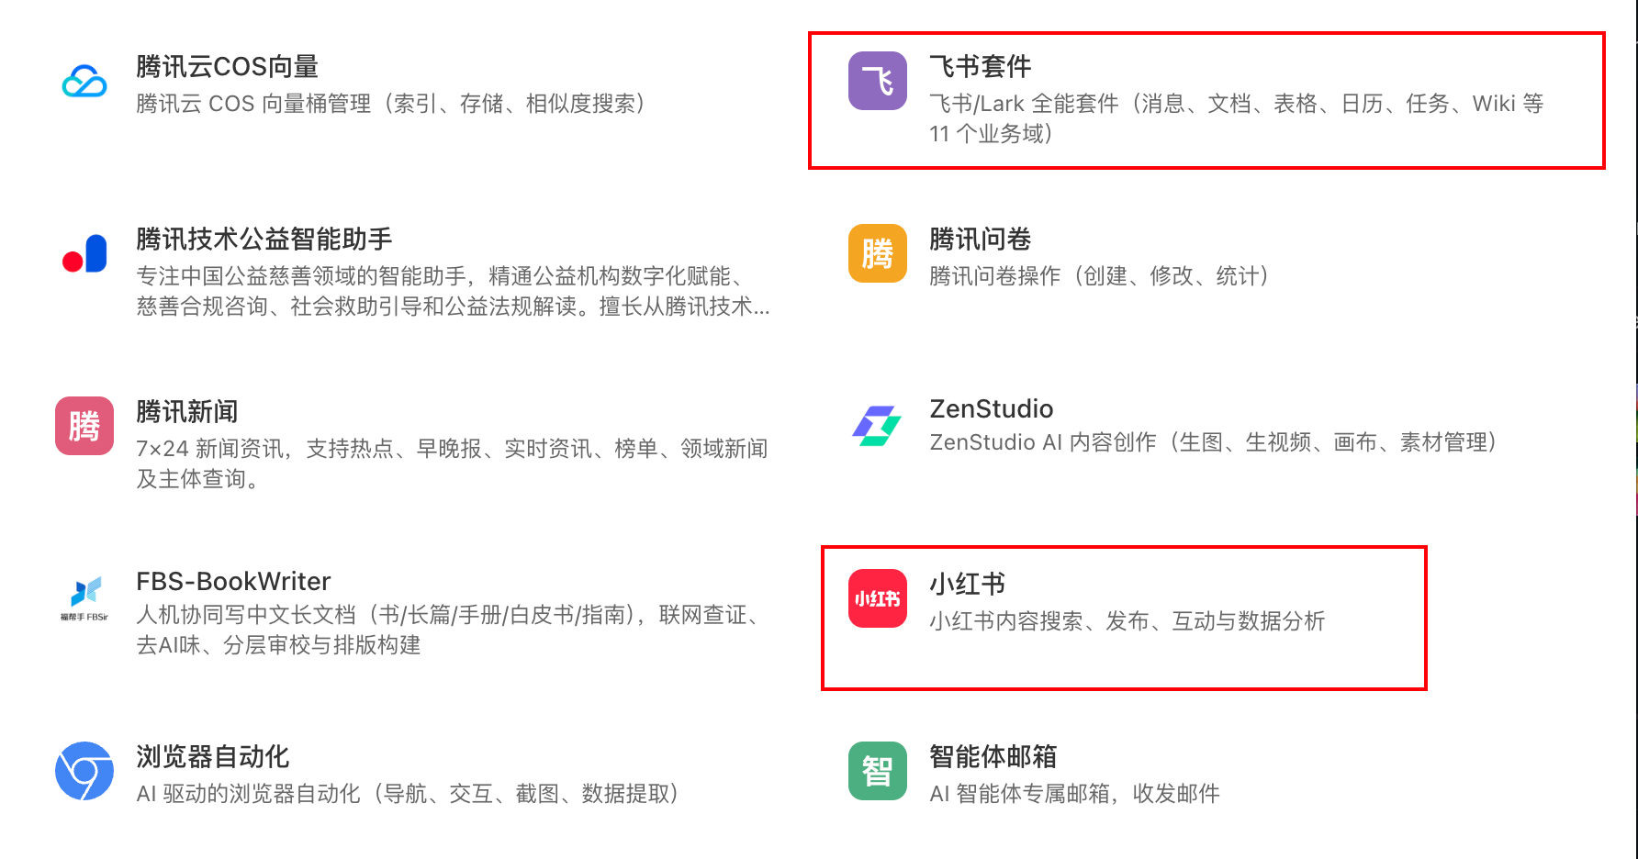
Task: Open the 腾讯云COS向量 title
Action: tap(227, 67)
